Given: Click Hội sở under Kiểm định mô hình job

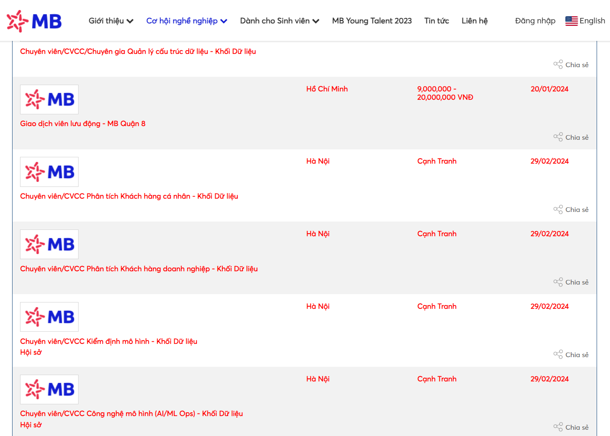Looking at the screenshot, I should click(x=31, y=352).
